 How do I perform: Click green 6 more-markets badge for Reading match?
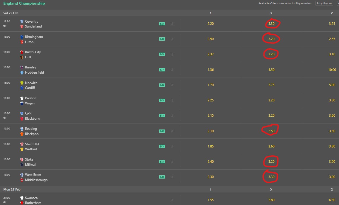click(x=162, y=131)
